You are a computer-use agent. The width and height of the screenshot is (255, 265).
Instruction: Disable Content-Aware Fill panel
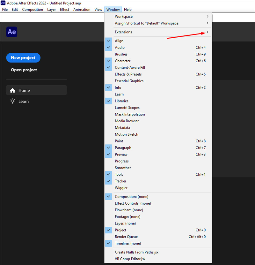pyautogui.click(x=158, y=67)
